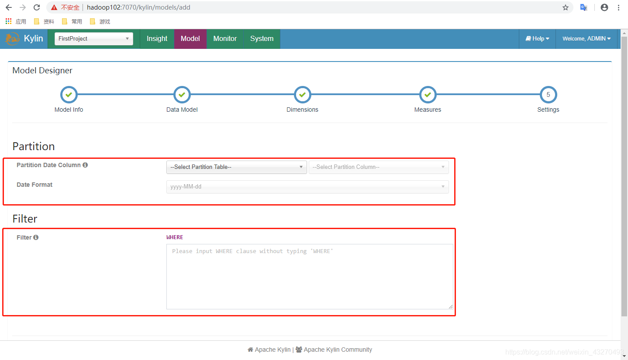Switch to the Insight tab
The width and height of the screenshot is (628, 360).
tap(157, 38)
